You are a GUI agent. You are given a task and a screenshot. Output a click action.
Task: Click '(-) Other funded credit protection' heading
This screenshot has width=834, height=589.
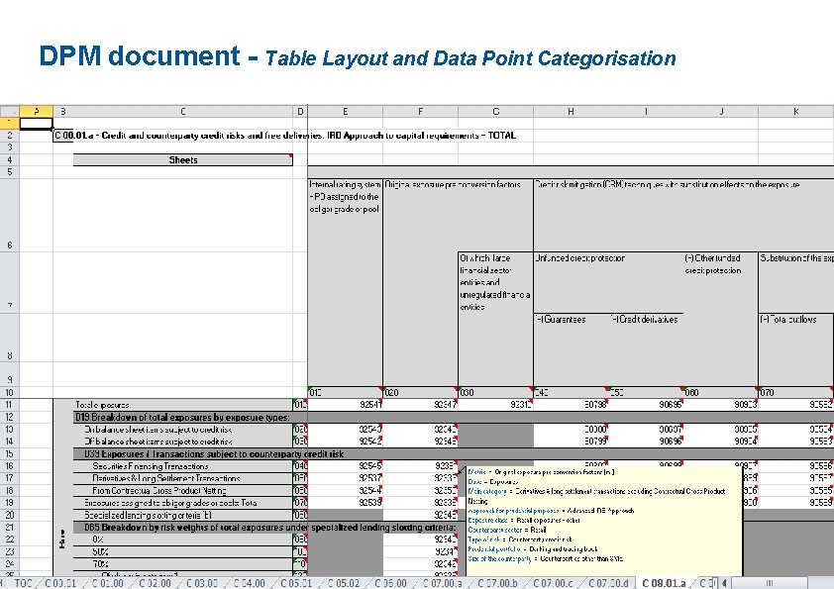pyautogui.click(x=721, y=319)
